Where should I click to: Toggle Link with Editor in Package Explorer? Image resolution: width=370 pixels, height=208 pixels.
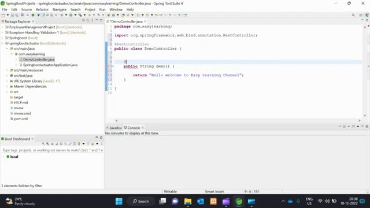click(88, 21)
